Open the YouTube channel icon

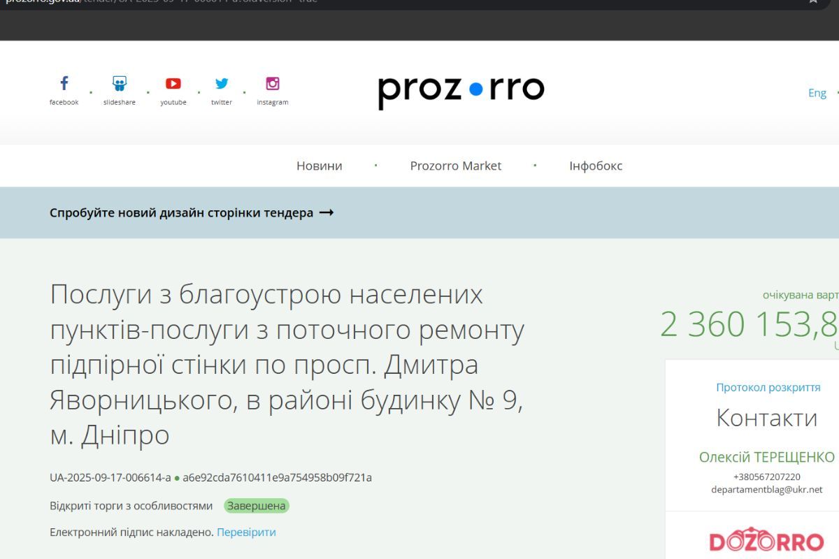coord(173,82)
